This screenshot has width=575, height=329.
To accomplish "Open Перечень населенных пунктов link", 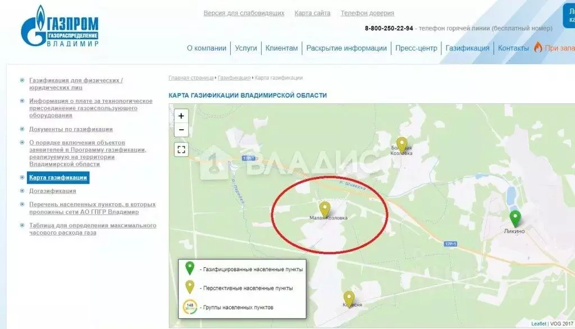I will [x=93, y=208].
